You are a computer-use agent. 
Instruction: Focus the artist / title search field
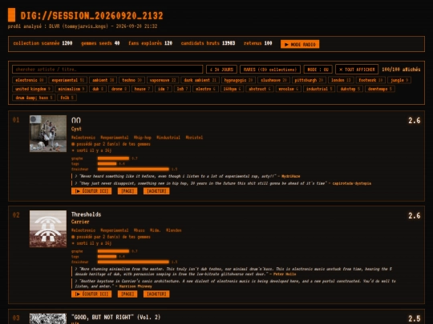pos(107,69)
